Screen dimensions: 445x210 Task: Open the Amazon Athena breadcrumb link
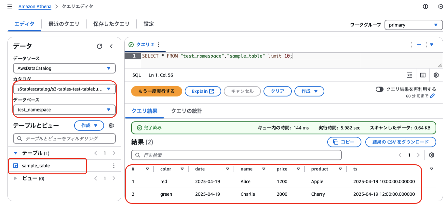click(x=34, y=6)
